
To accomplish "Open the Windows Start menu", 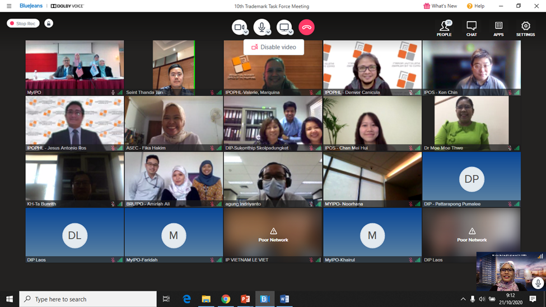I will click(x=10, y=299).
